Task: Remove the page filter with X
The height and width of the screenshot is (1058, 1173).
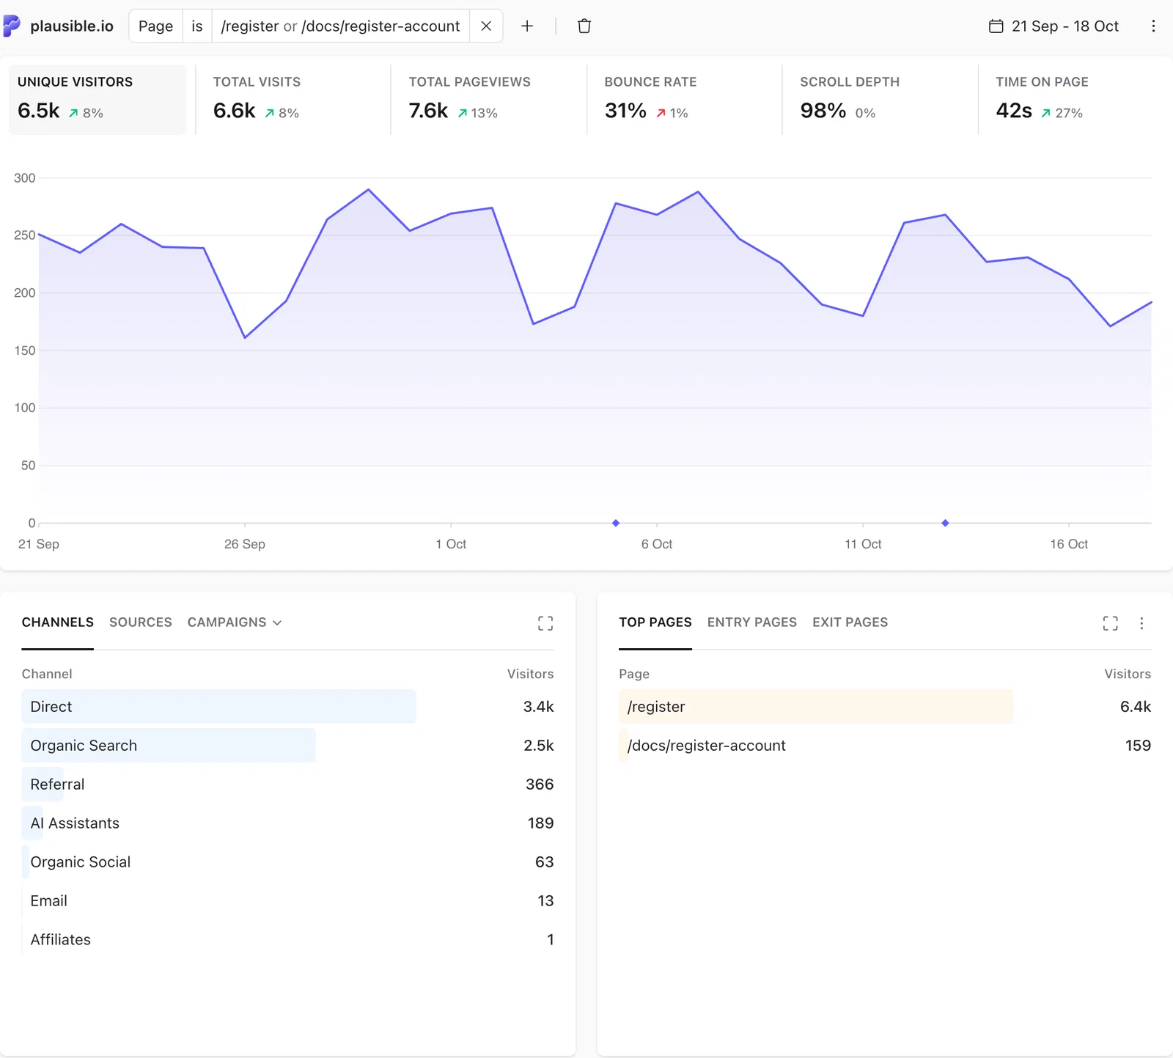Action: click(x=486, y=26)
